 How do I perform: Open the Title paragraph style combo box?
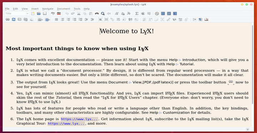coord(17,13)
